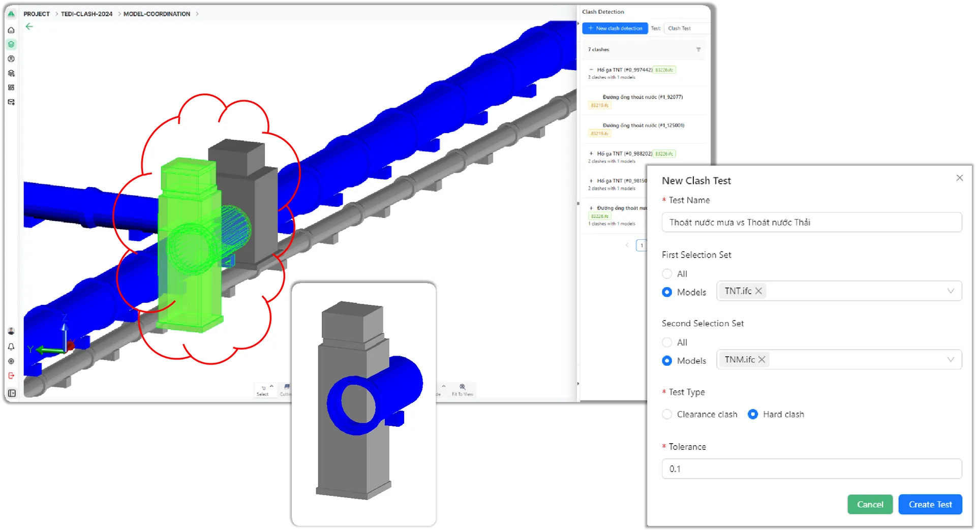Close the New Clash Test dialog
The height and width of the screenshot is (531, 976).
pos(959,178)
